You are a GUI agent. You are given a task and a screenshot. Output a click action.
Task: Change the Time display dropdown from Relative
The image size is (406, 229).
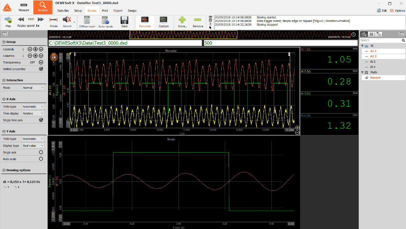coord(33,113)
